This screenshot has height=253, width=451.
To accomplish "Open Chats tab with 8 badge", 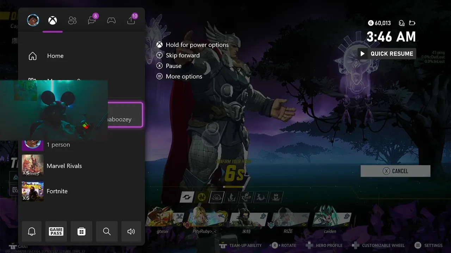I will click(92, 20).
